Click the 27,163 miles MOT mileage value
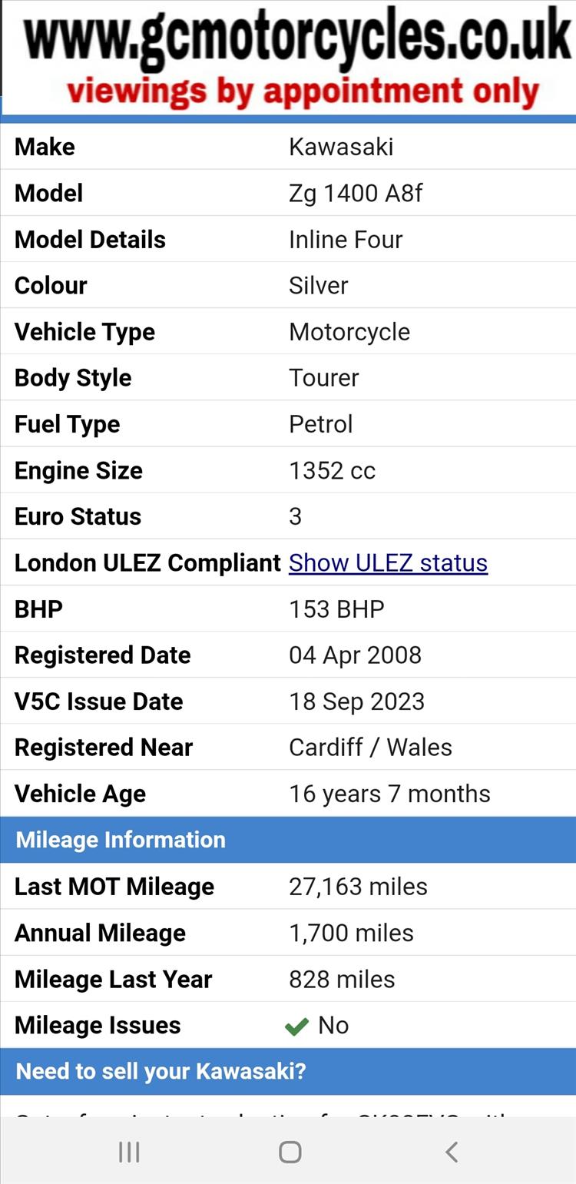 coord(358,887)
